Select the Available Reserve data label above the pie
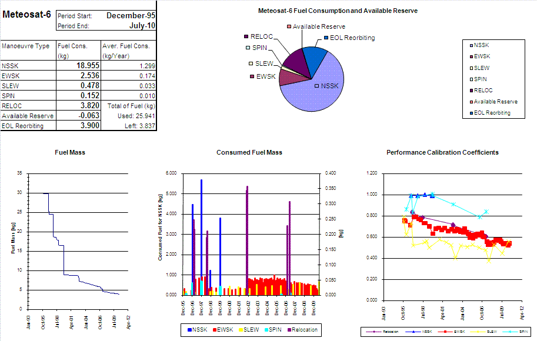The image size is (537, 341). [316, 26]
